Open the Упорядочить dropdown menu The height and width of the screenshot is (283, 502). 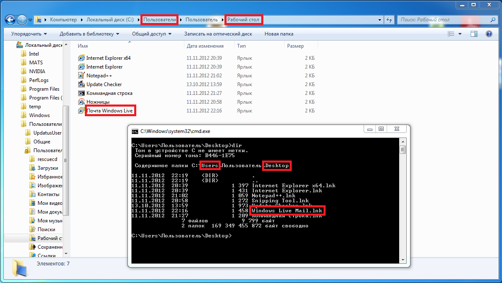pos(29,34)
